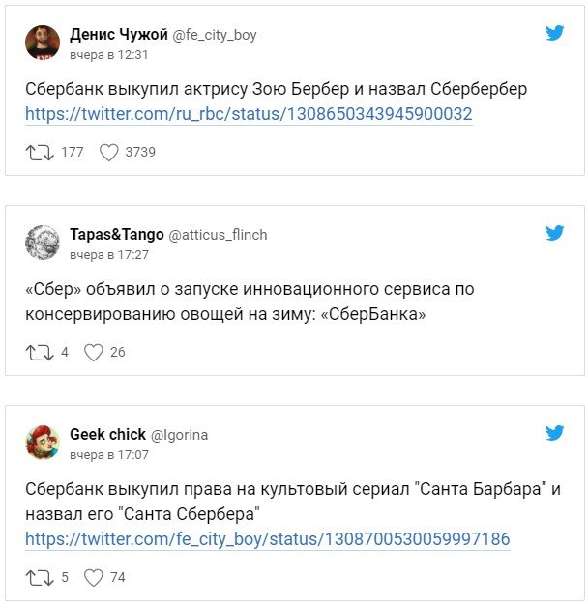The width and height of the screenshot is (588, 605).
Task: Like the СберБанка tweet with 26 likes
Action: [93, 352]
